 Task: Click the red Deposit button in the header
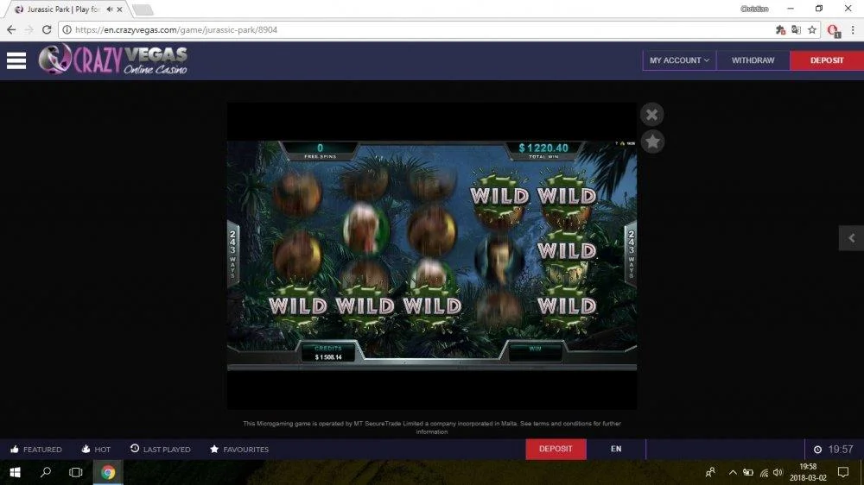click(827, 60)
